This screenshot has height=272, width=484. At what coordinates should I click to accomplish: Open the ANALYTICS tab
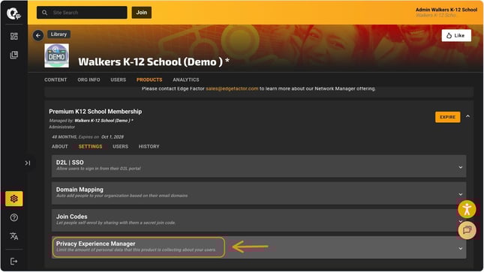coord(186,80)
